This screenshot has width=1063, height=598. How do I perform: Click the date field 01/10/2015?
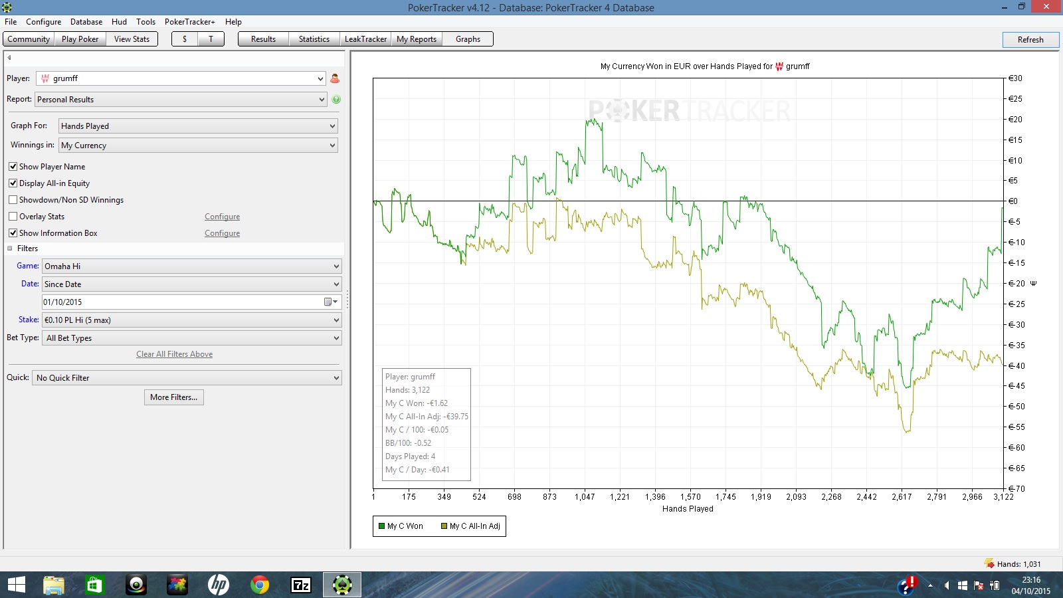[182, 302]
